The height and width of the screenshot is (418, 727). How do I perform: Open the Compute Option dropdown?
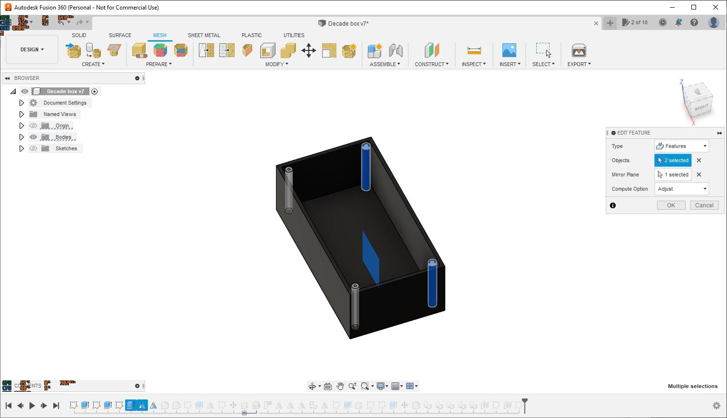coord(682,189)
